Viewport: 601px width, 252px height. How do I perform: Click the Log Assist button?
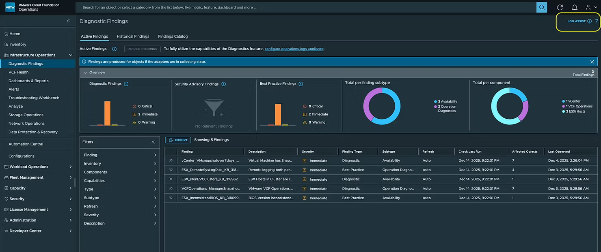pyautogui.click(x=576, y=21)
